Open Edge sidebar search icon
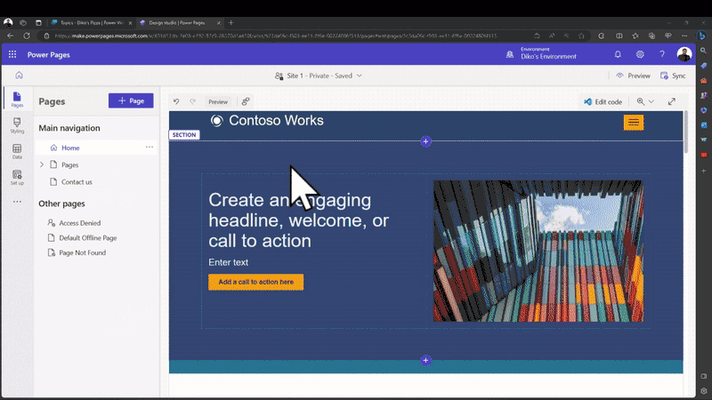Viewport: 712px width, 400px height. [703, 51]
